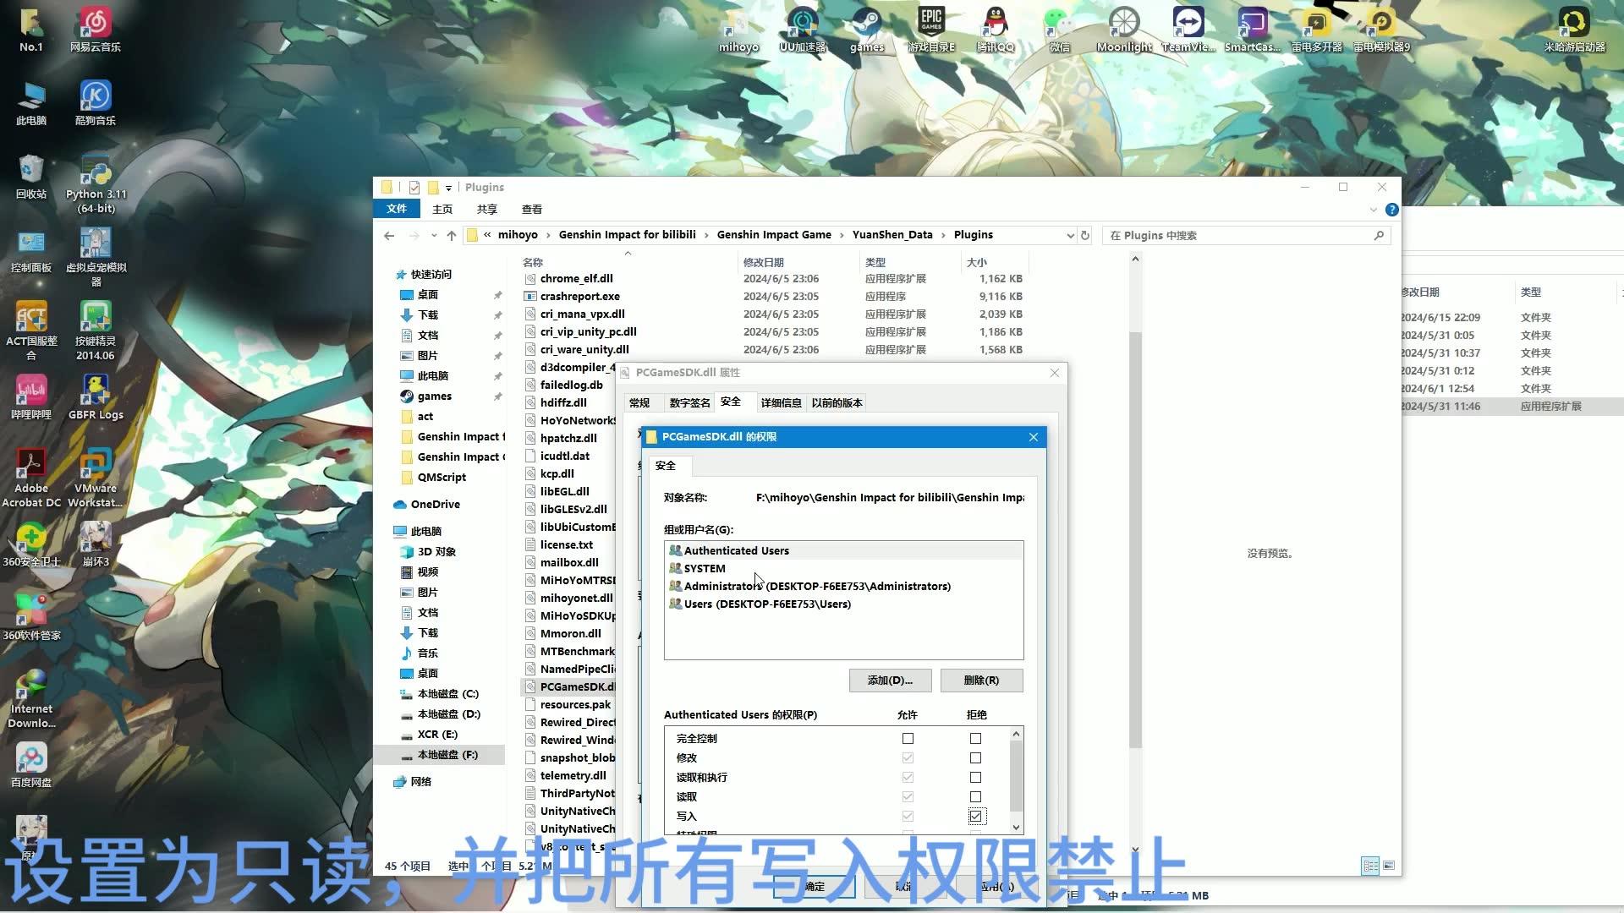
Task: Open Internet Download Manager desktop icon
Action: click(x=31, y=698)
